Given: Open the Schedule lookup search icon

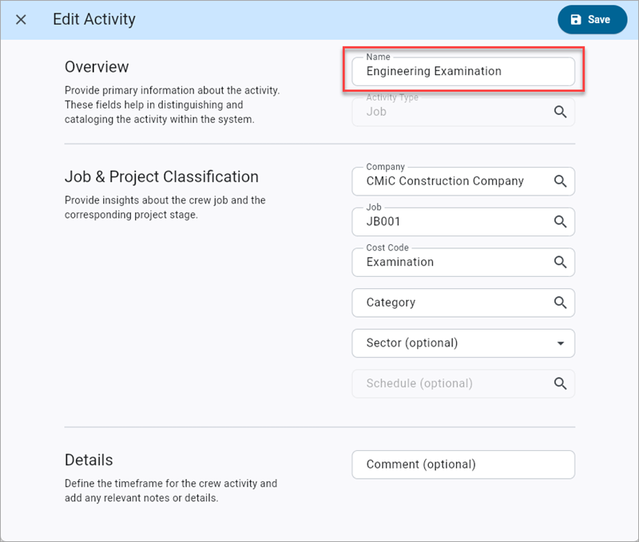Looking at the screenshot, I should point(562,383).
